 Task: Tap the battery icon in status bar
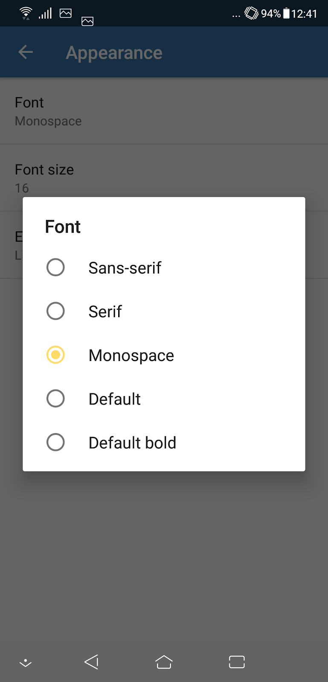point(287,14)
